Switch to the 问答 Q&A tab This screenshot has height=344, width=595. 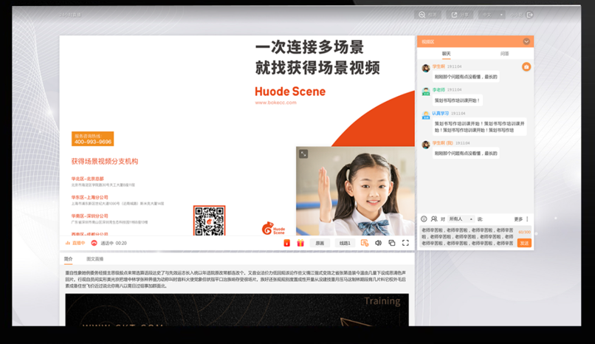click(x=504, y=54)
